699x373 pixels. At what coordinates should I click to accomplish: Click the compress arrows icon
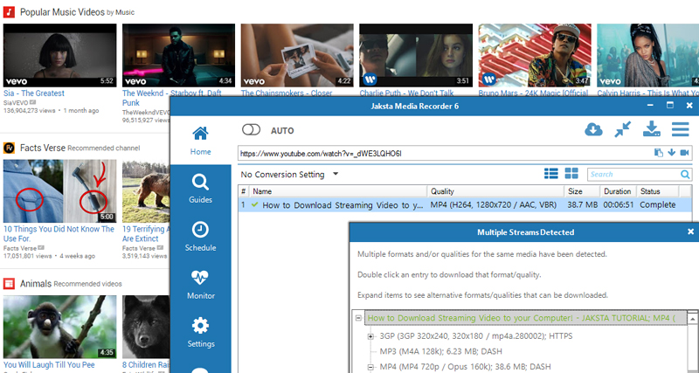click(x=622, y=129)
